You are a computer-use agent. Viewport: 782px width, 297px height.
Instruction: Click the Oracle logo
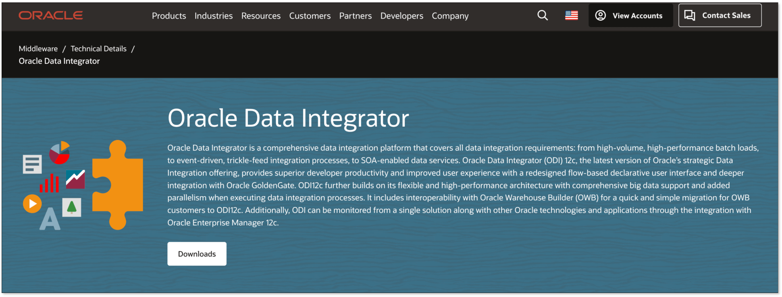[51, 15]
